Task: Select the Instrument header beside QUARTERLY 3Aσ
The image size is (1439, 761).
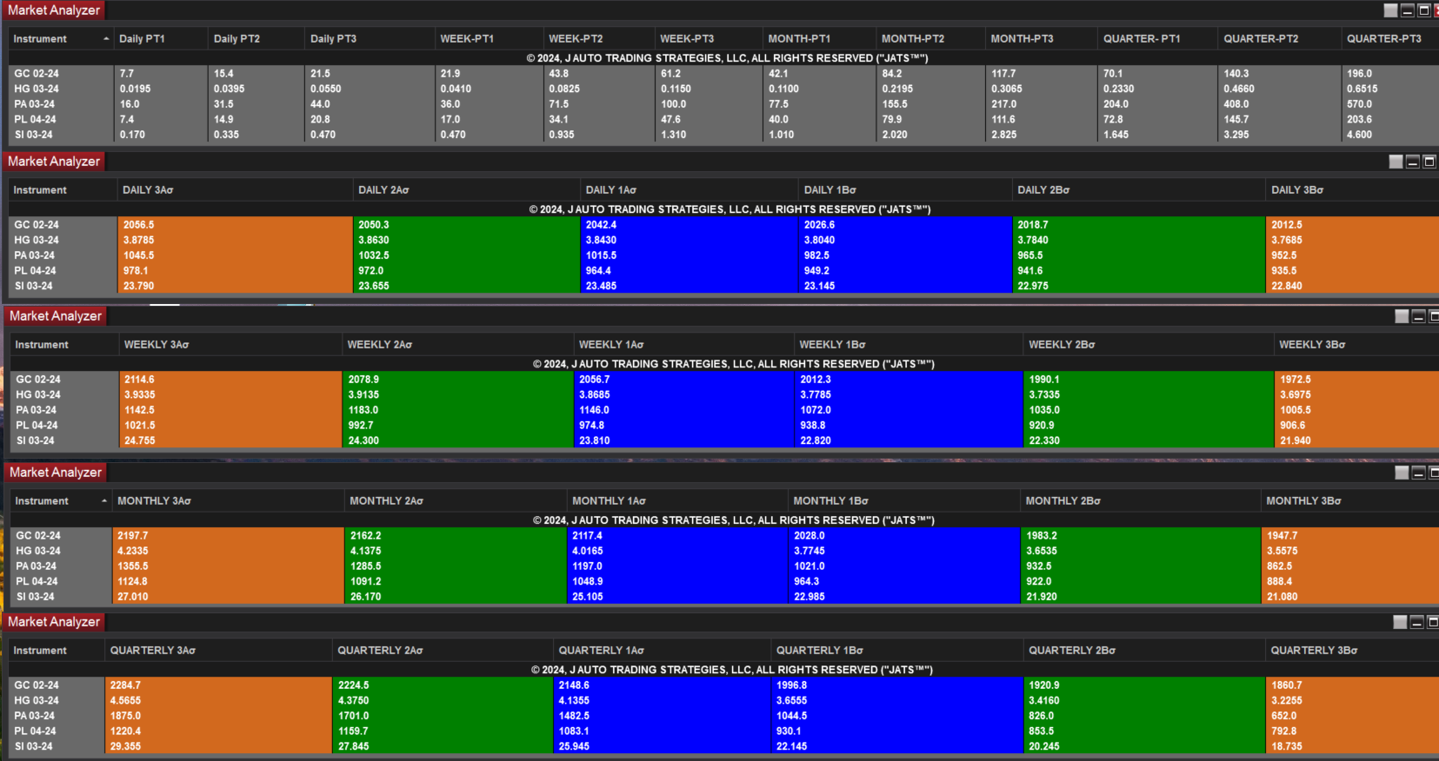Action: pyautogui.click(x=57, y=651)
